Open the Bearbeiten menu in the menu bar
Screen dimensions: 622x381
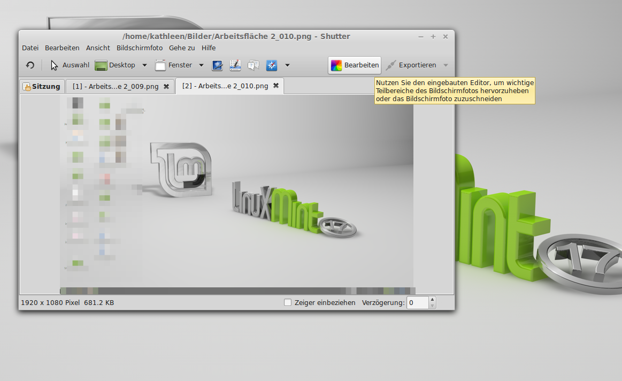[62, 48]
